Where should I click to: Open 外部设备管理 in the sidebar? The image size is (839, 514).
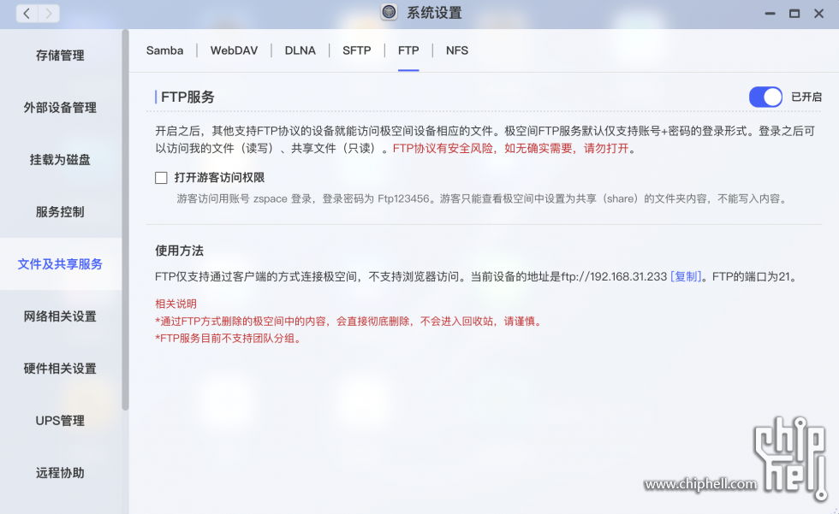pyautogui.click(x=60, y=108)
